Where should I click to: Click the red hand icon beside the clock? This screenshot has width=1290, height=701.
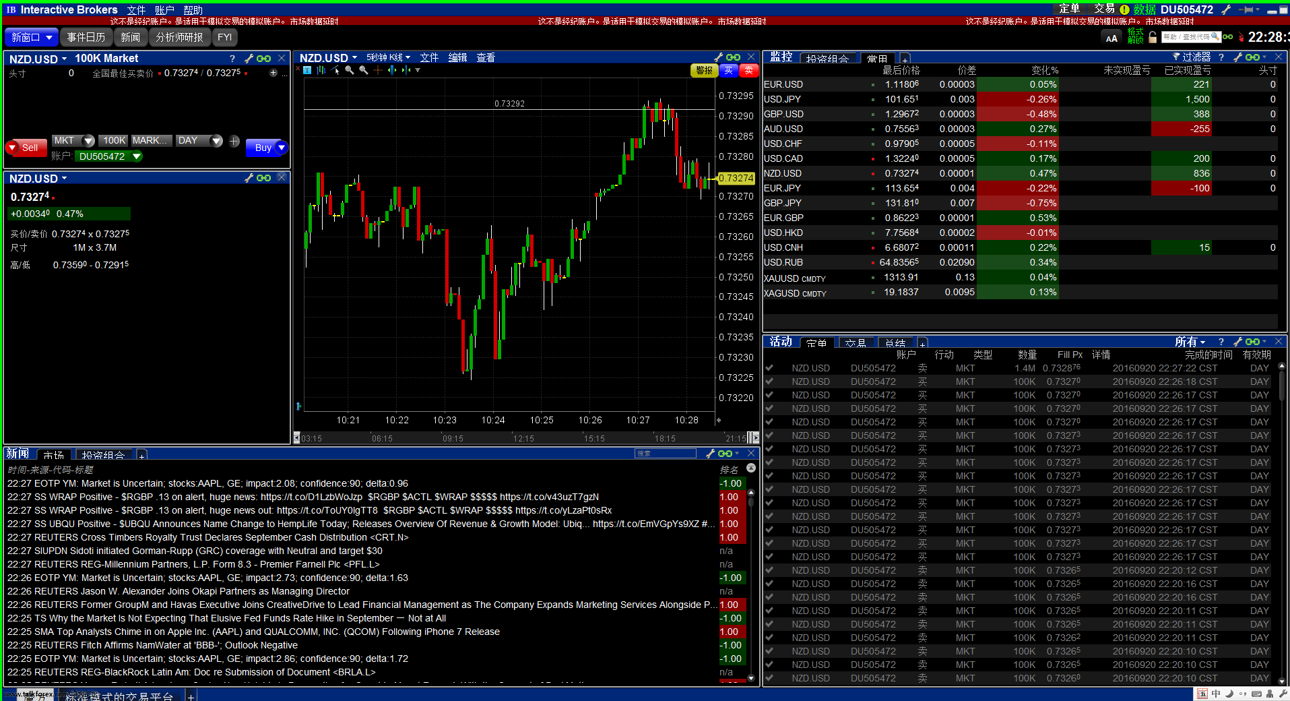click(1241, 37)
